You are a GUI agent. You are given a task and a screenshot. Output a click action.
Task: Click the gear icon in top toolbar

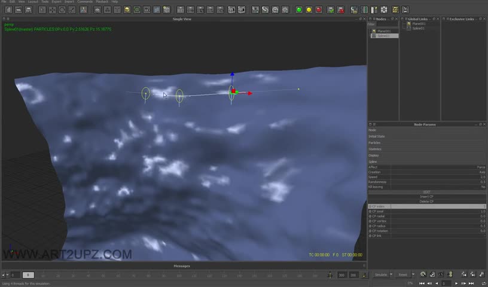tap(384, 10)
